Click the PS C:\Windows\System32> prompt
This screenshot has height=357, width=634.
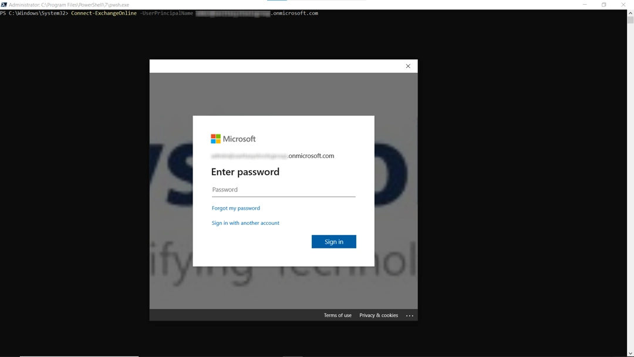(35, 14)
